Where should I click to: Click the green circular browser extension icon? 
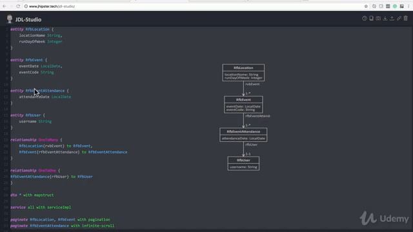click(395, 6)
